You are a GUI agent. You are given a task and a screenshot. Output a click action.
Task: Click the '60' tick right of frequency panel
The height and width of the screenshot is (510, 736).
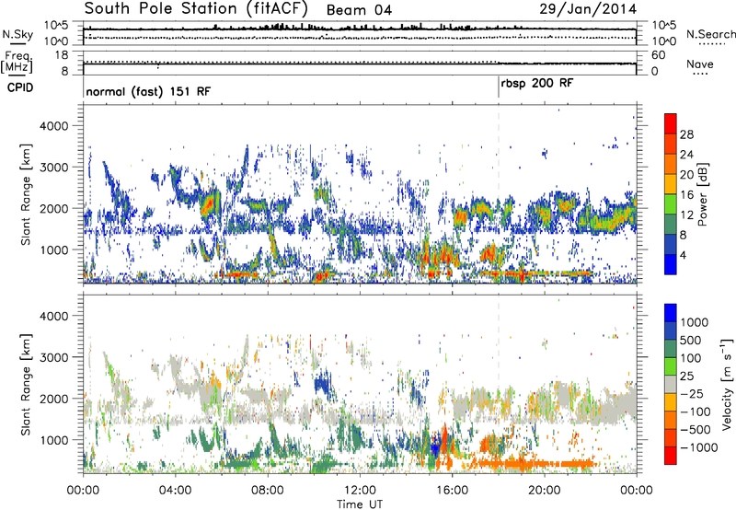click(658, 55)
